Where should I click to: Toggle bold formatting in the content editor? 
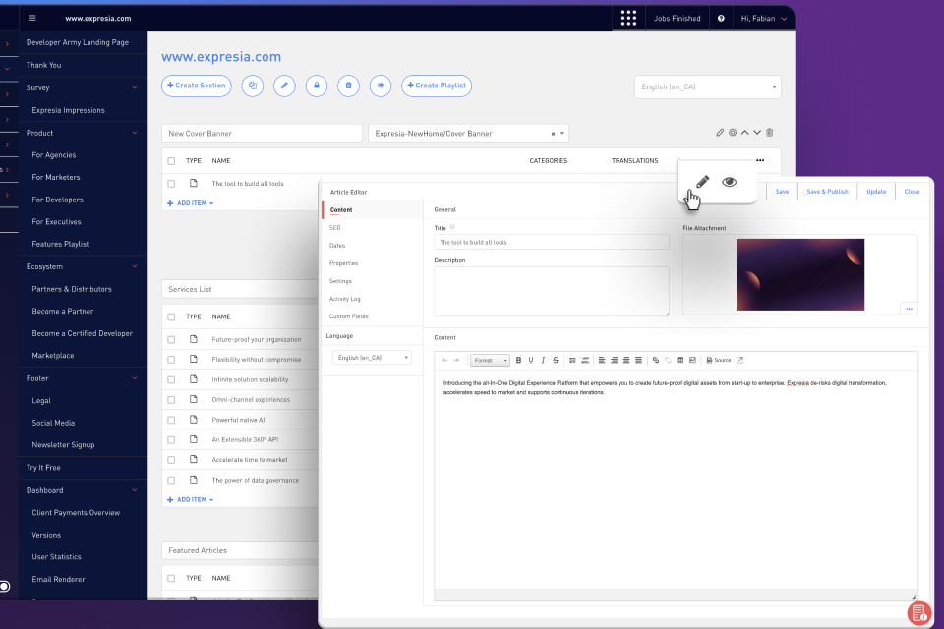pyautogui.click(x=518, y=360)
